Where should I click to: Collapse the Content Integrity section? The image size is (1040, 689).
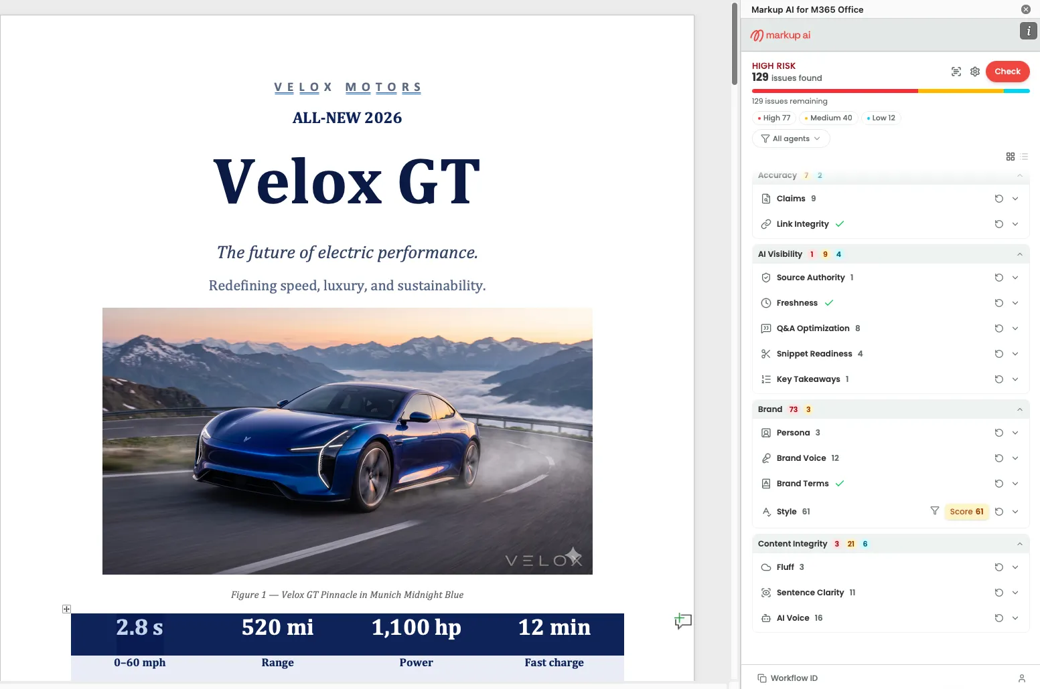[x=1020, y=544]
